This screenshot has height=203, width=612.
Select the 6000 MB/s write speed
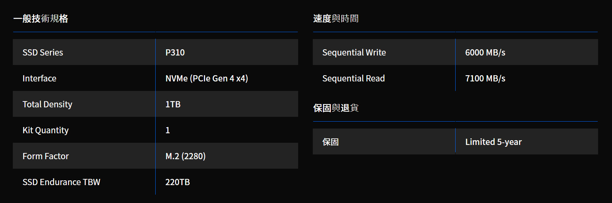click(485, 53)
